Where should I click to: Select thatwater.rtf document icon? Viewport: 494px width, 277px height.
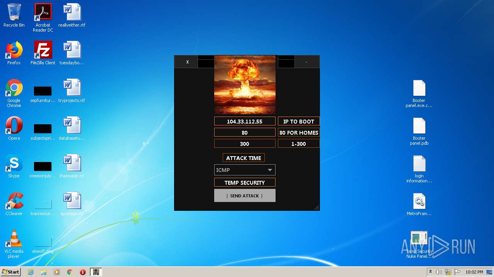[x=72, y=166]
